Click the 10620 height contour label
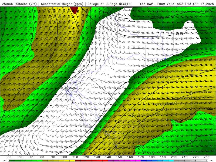 pos(178,122)
